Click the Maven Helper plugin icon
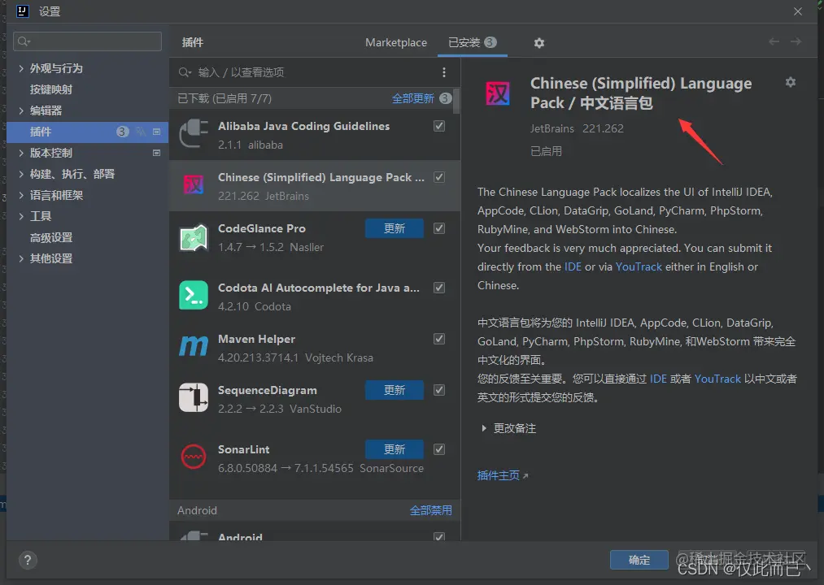The width and height of the screenshot is (824, 585). click(194, 346)
